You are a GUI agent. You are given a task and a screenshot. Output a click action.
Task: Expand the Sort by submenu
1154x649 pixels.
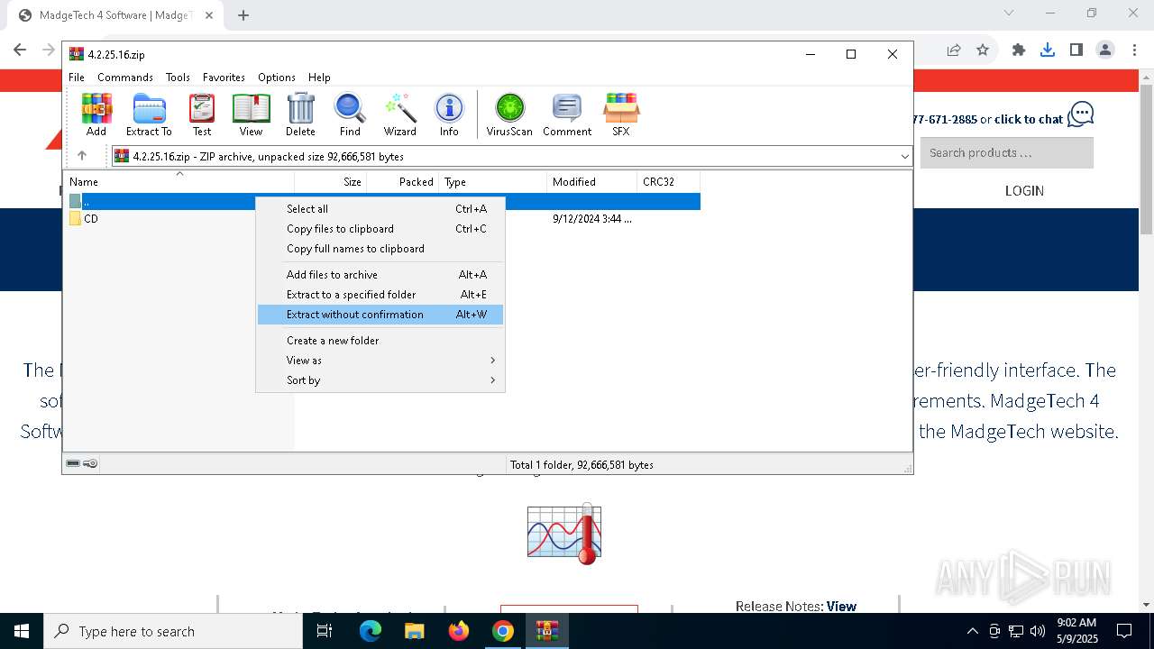[x=380, y=380]
